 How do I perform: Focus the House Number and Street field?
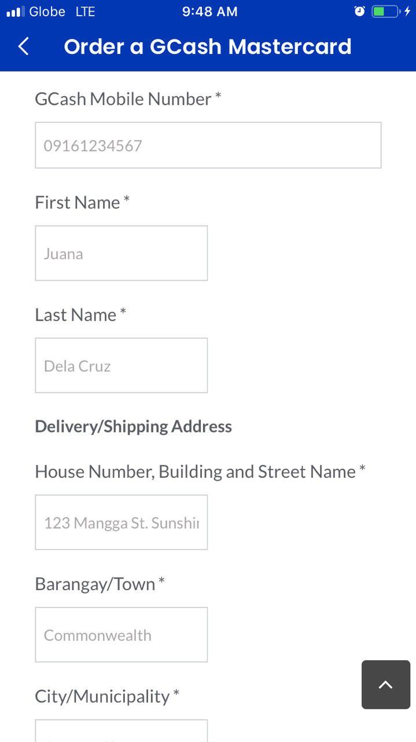(122, 522)
